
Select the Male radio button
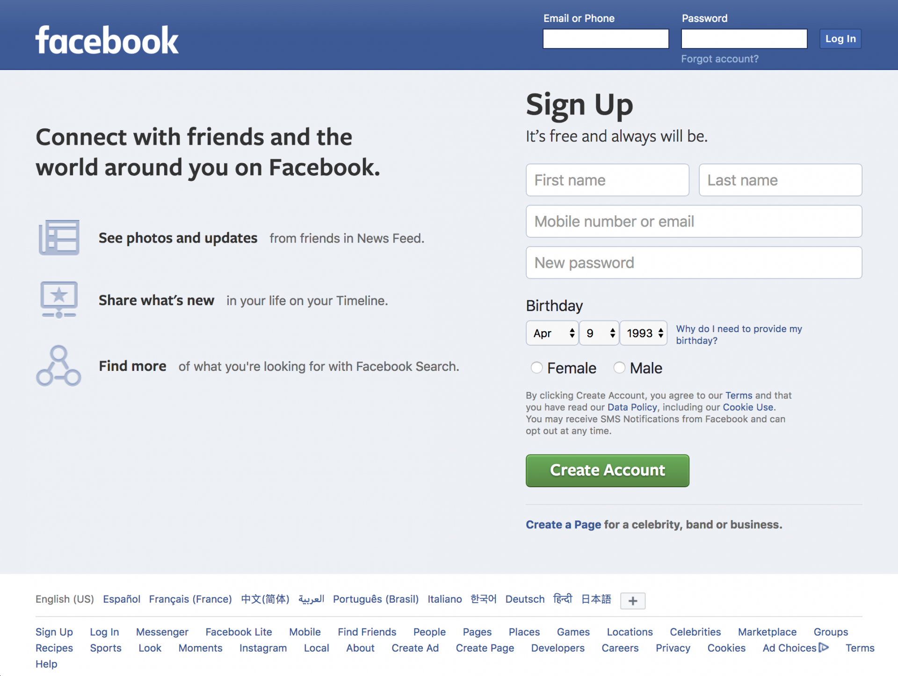pyautogui.click(x=619, y=368)
